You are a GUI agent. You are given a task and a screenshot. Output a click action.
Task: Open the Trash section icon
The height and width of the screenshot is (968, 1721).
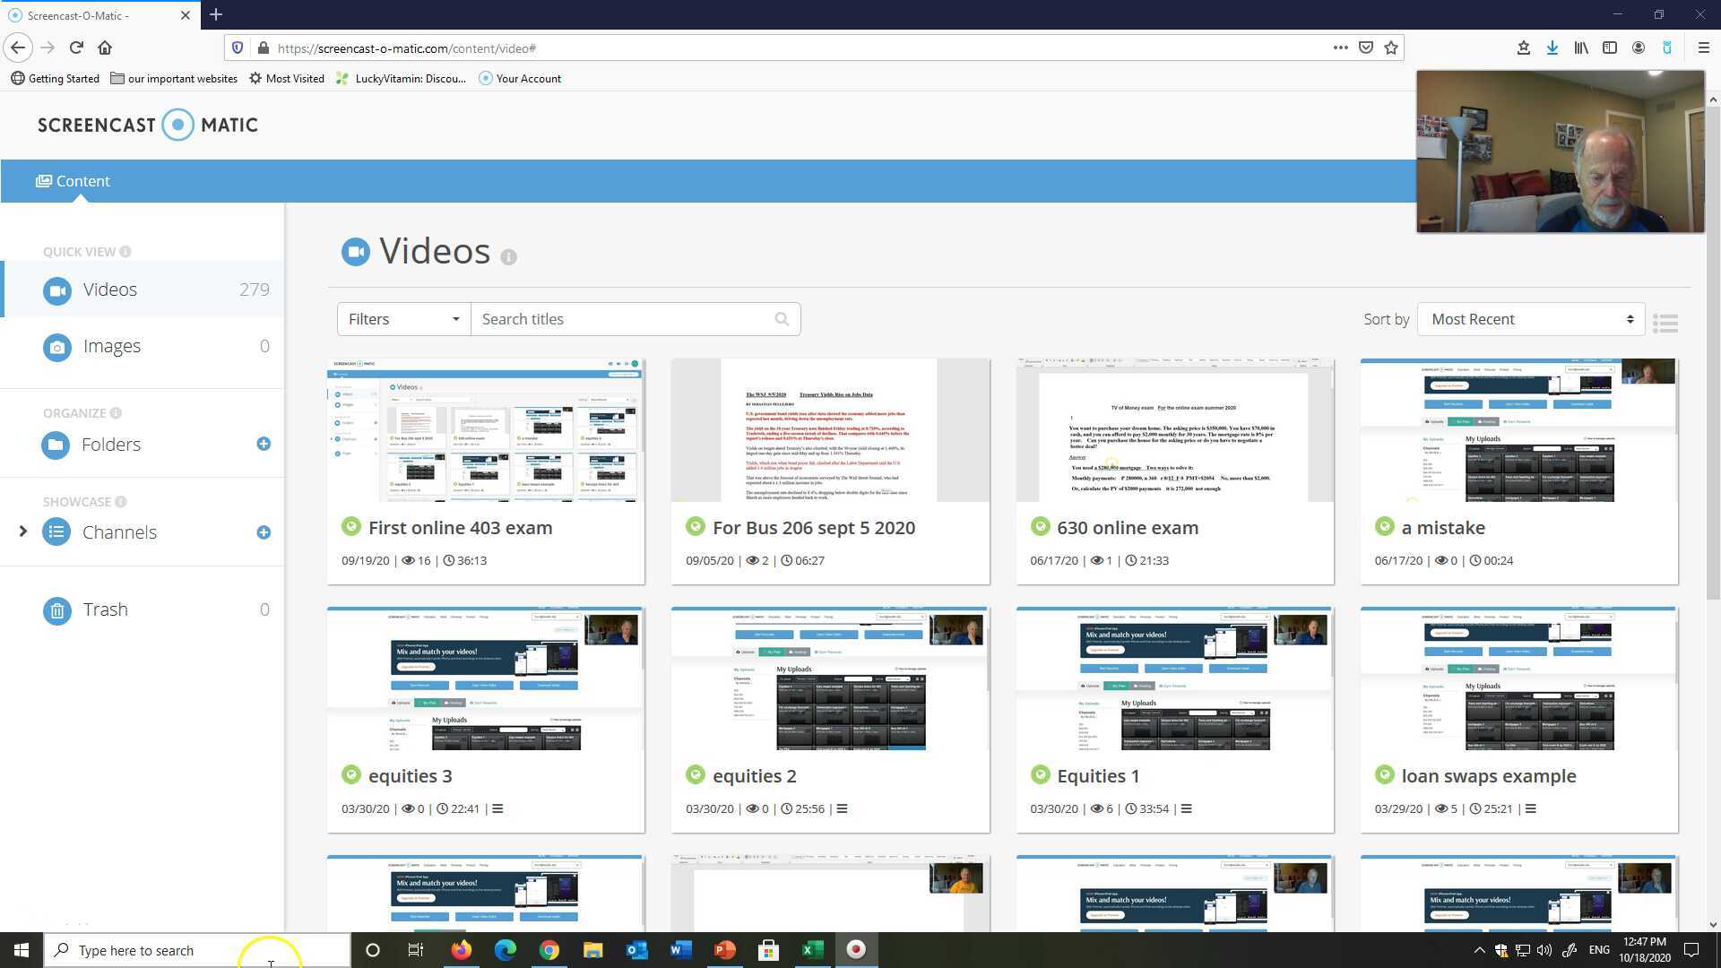56,610
